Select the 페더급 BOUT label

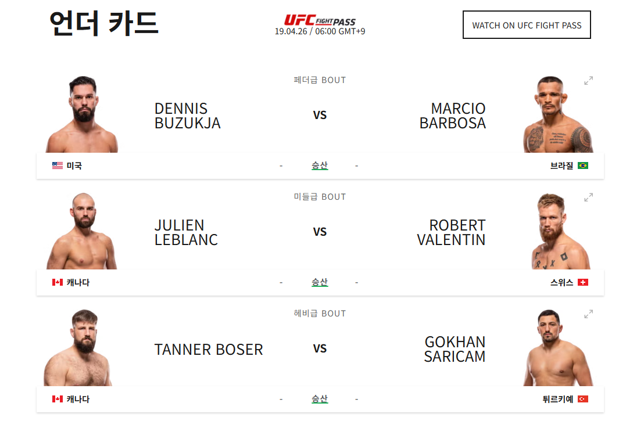320,80
